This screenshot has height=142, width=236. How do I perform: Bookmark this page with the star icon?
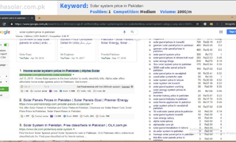(198, 24)
